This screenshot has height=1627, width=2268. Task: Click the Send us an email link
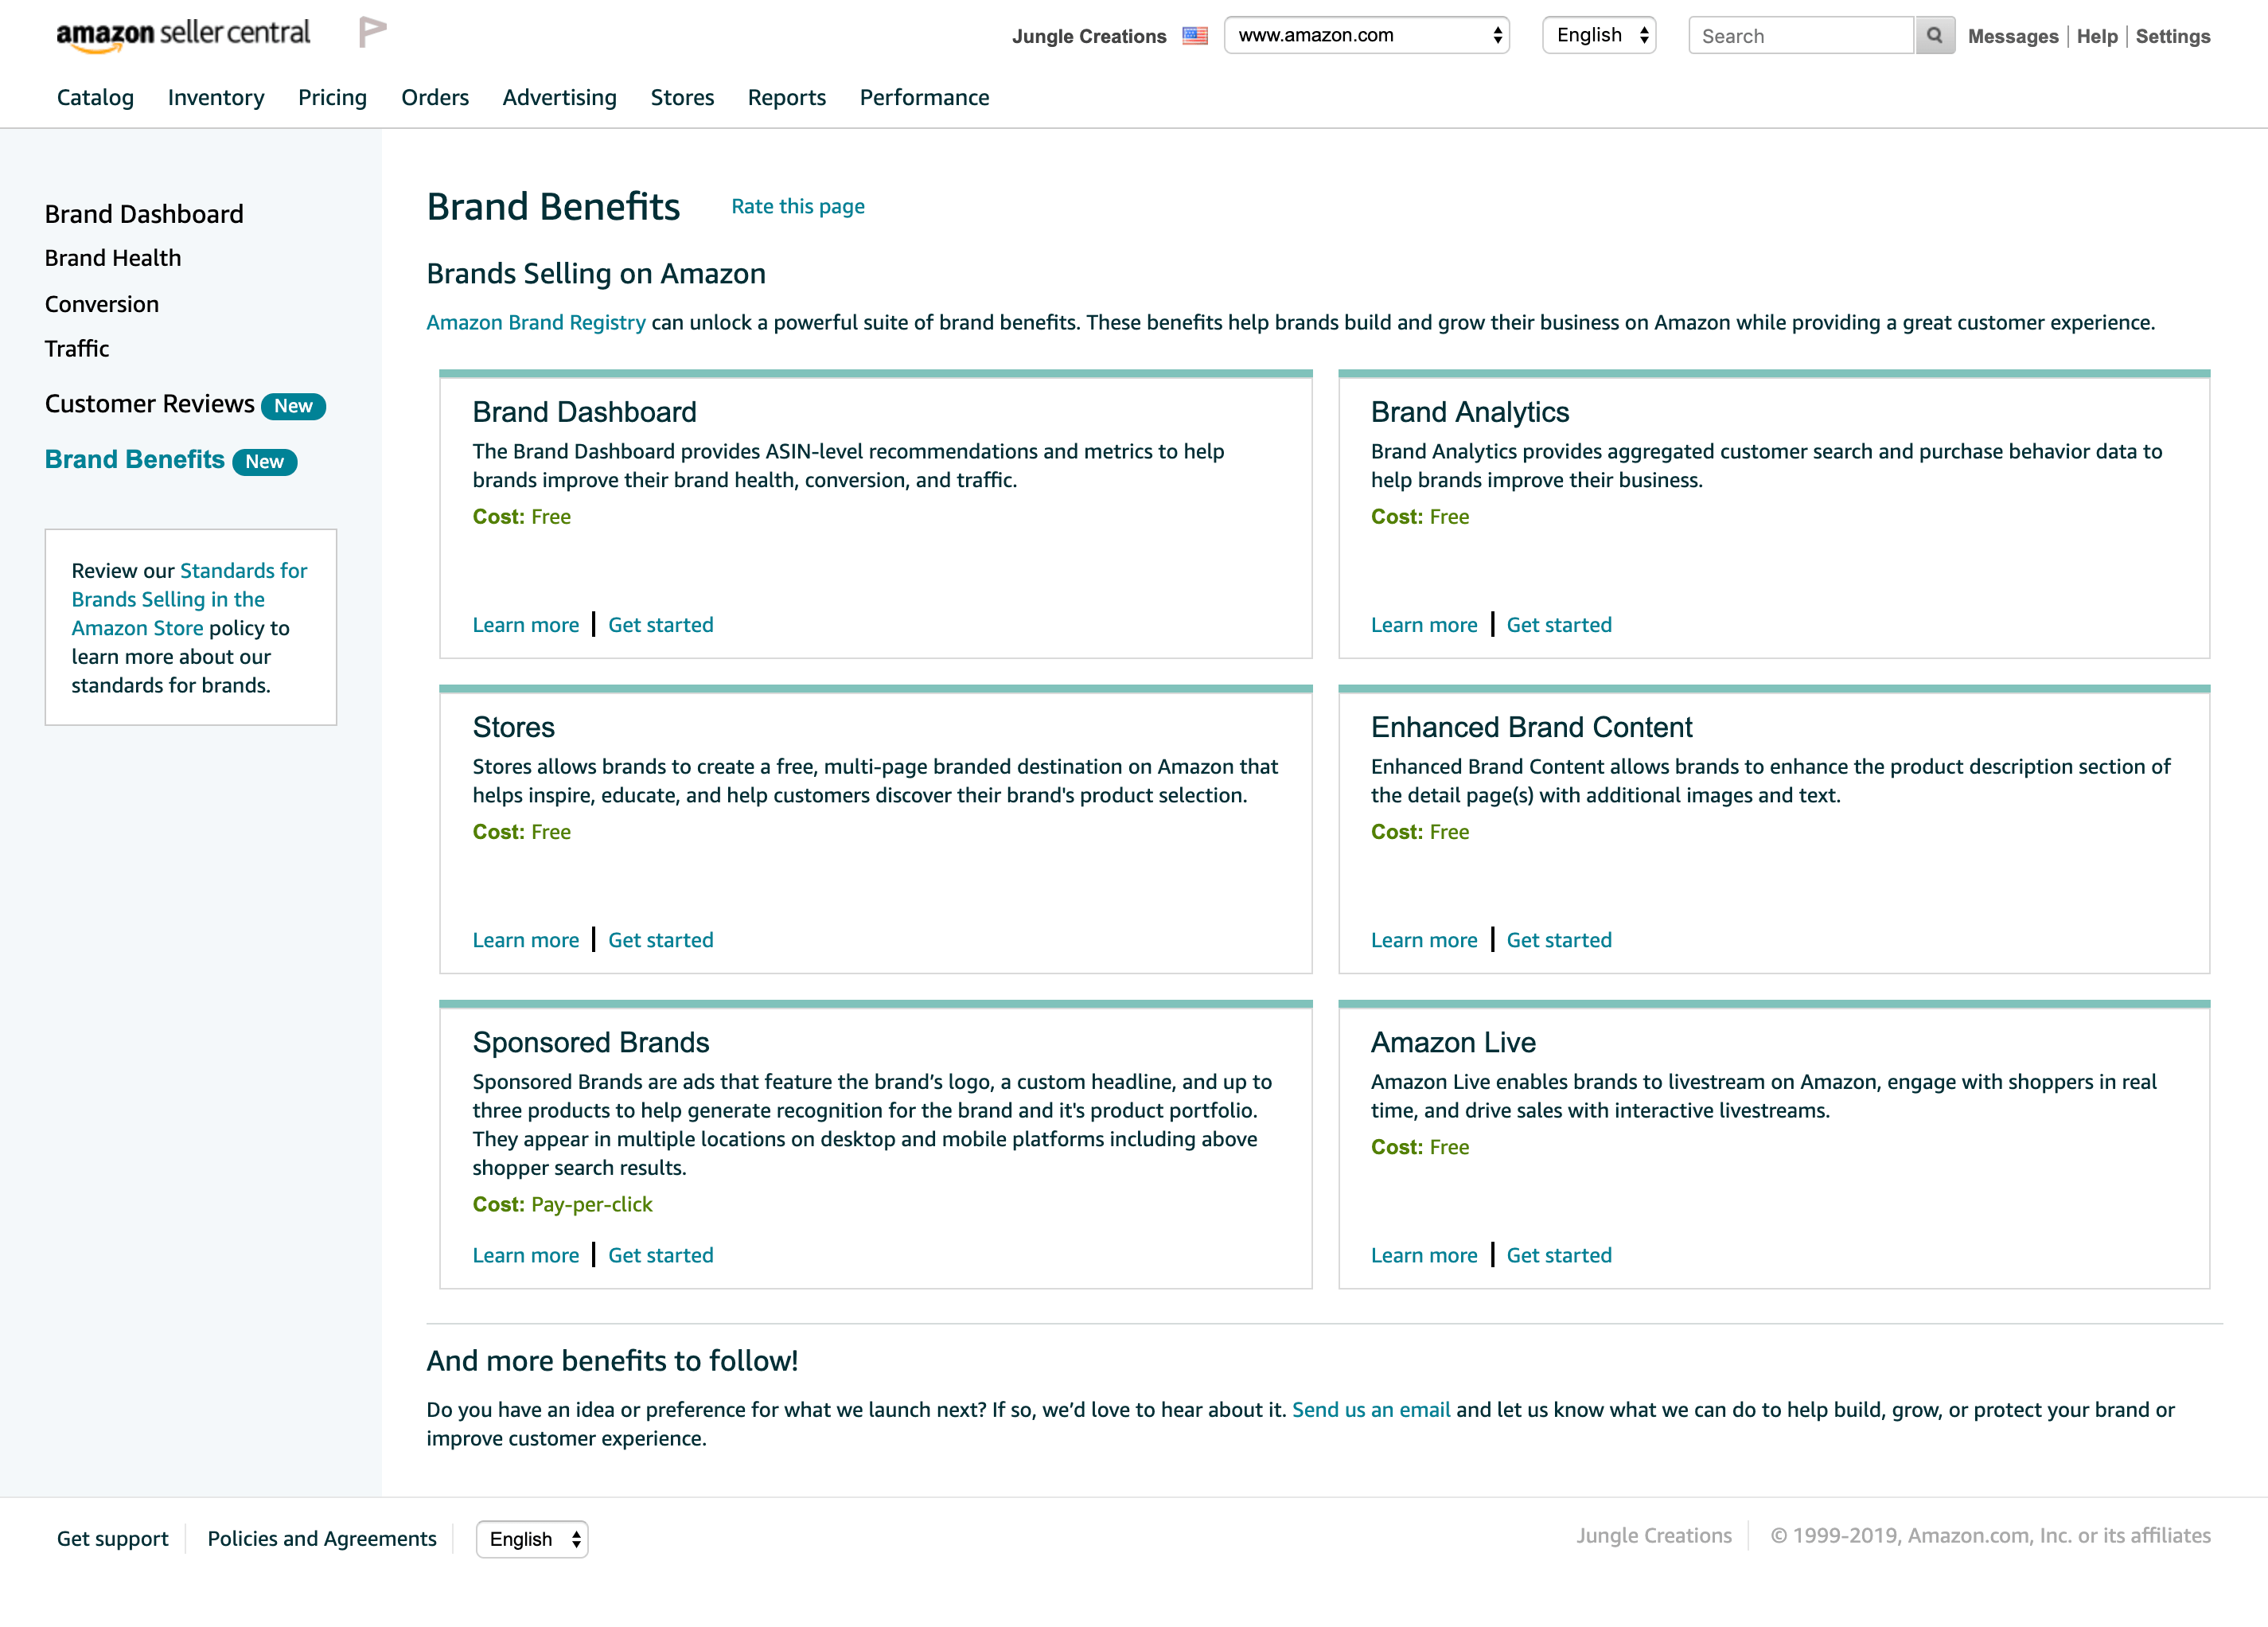point(1370,1409)
